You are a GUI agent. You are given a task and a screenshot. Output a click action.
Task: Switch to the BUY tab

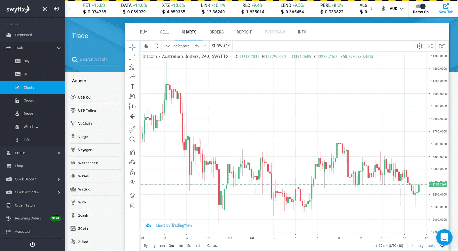tap(143, 32)
